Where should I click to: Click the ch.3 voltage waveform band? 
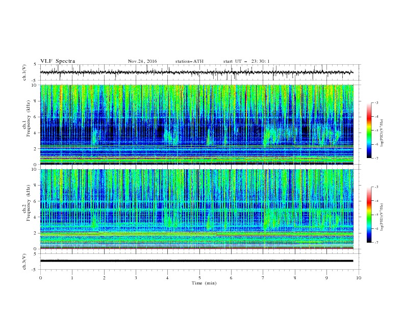click(196, 261)
